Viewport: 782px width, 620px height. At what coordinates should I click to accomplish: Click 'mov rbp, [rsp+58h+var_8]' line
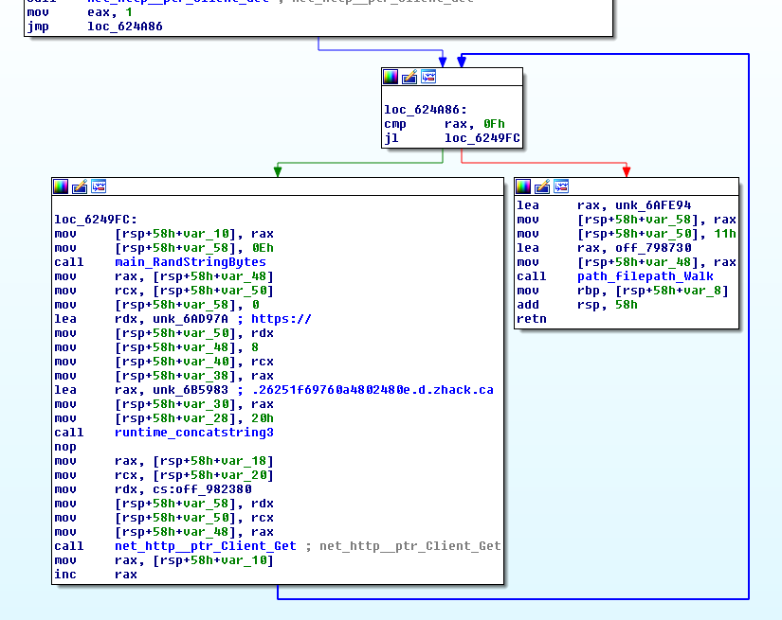(623, 291)
